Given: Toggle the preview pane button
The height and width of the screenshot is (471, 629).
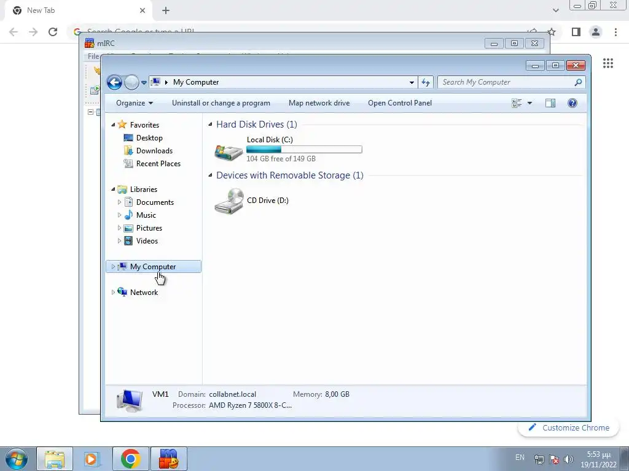Looking at the screenshot, I should (x=550, y=103).
